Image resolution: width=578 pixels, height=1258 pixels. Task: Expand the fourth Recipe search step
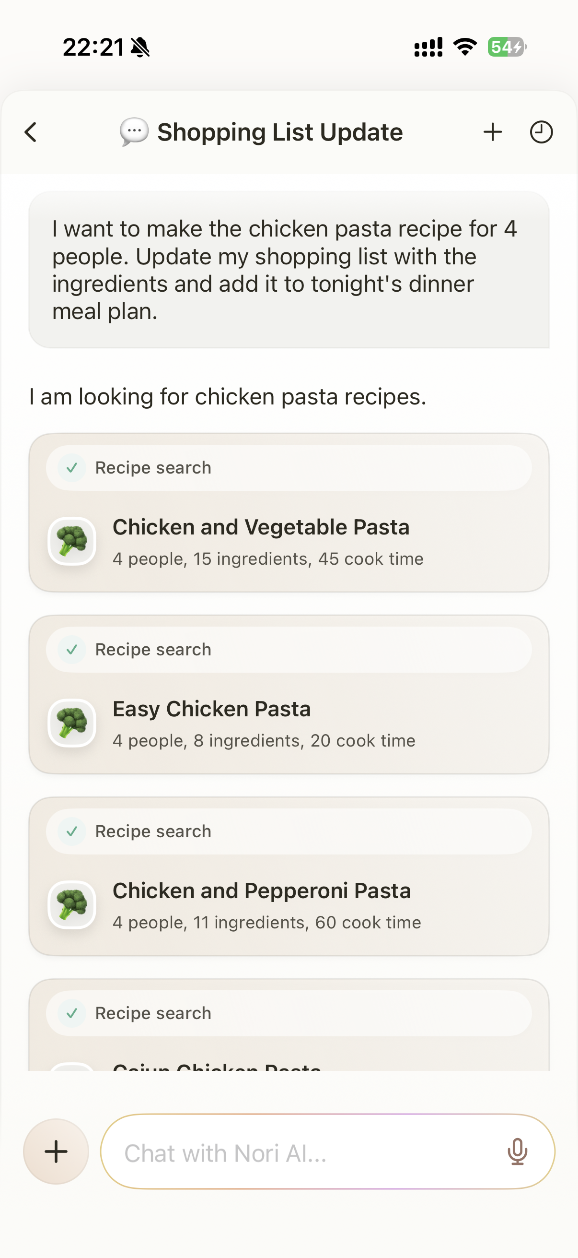[289, 1013]
